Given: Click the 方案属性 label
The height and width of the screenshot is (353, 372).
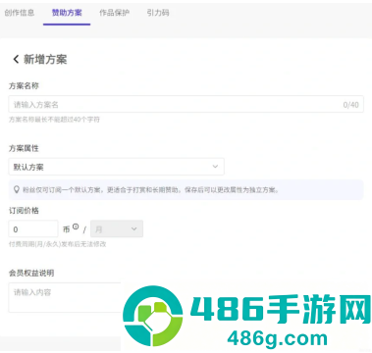Looking at the screenshot, I should (x=24, y=148).
